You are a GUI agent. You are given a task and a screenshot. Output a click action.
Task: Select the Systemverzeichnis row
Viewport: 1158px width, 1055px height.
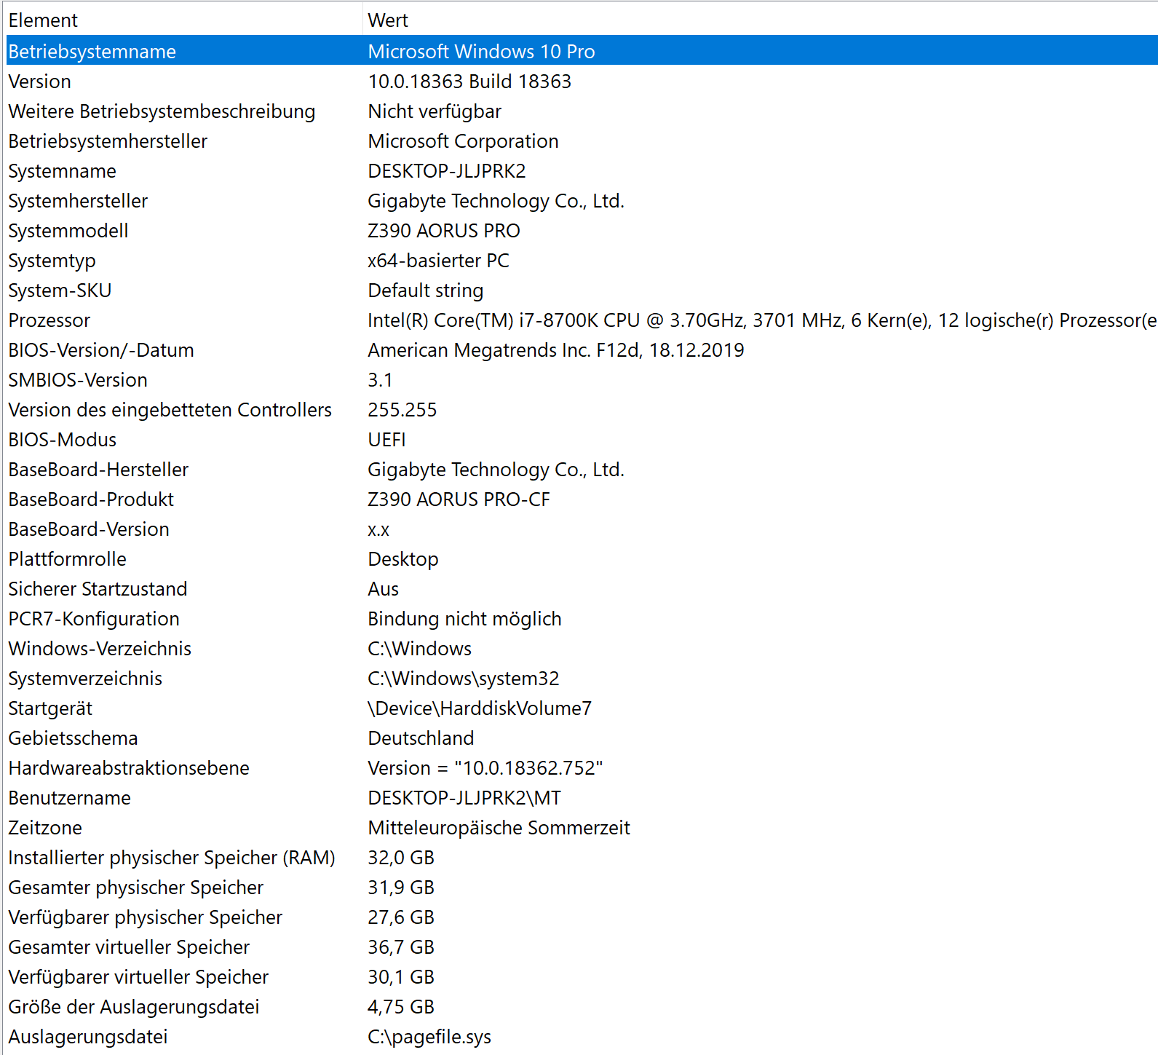coord(582,679)
